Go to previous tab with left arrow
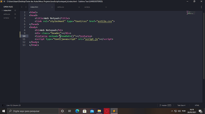The image size is (205, 114). pos(22,7)
